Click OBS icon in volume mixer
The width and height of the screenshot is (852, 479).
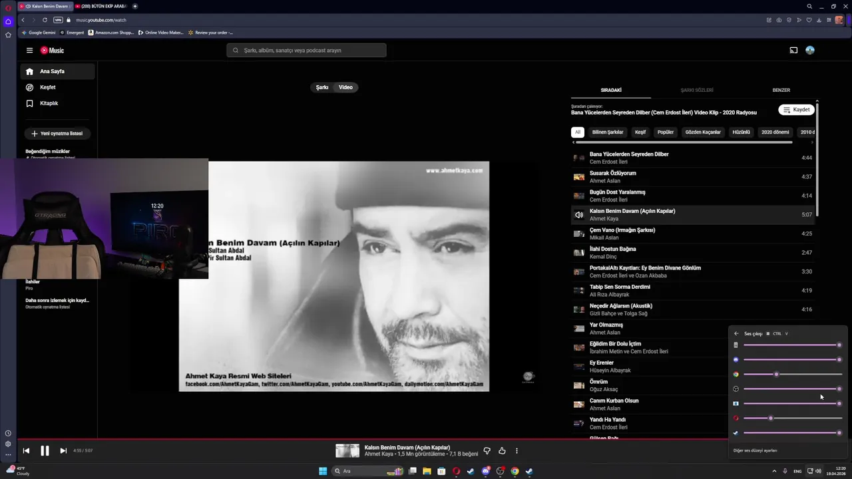(736, 389)
